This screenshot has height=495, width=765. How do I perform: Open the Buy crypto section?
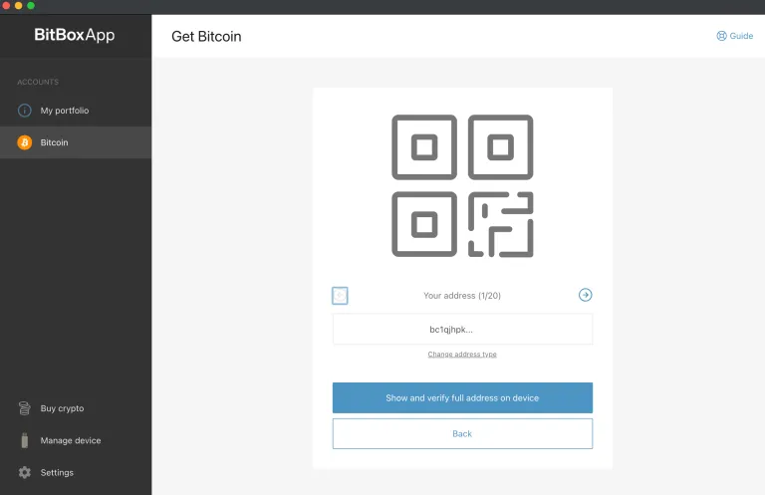pos(62,408)
